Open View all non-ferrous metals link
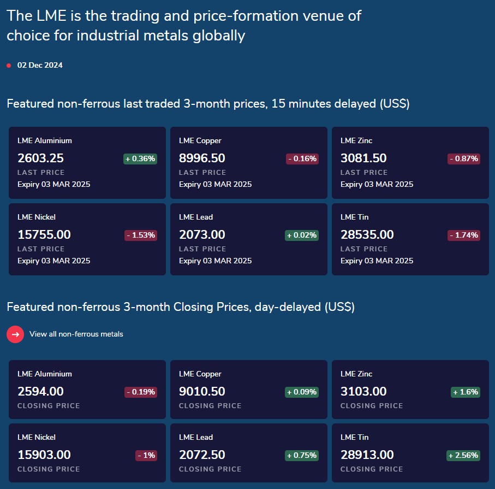The width and height of the screenshot is (495, 489). click(x=76, y=334)
